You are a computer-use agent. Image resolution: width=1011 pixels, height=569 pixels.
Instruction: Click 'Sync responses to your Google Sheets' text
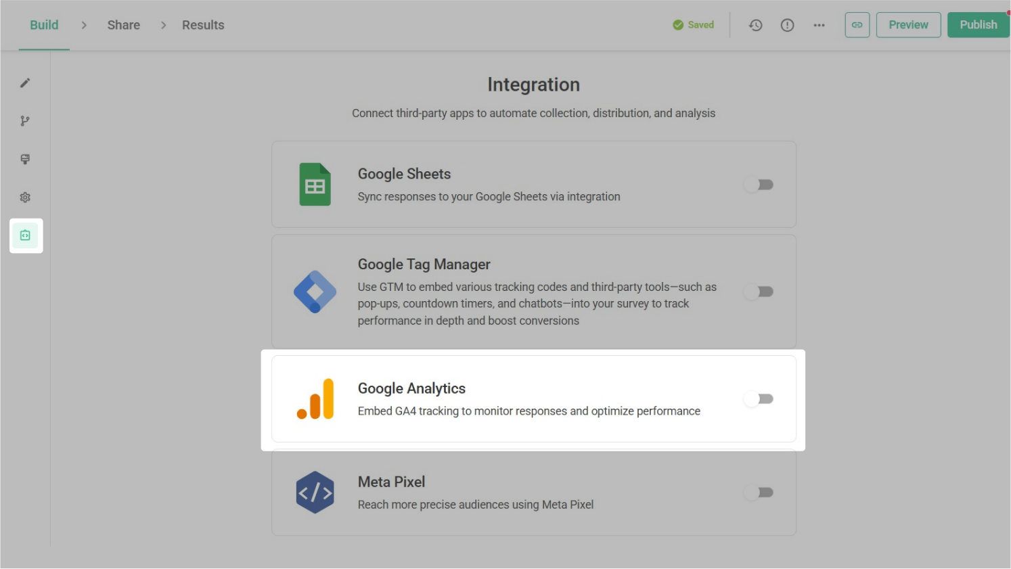[x=489, y=197]
